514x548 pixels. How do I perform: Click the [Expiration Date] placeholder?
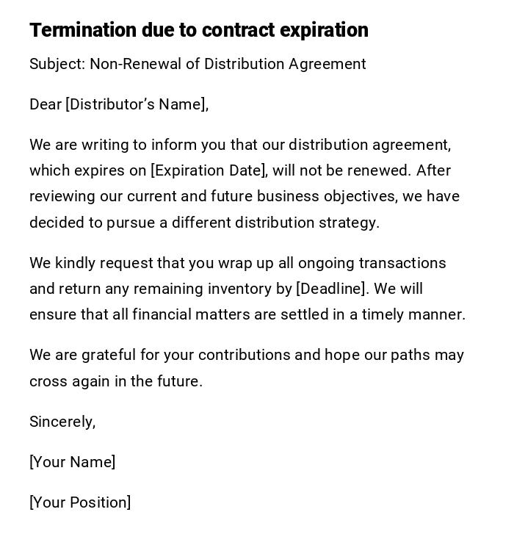(x=209, y=170)
